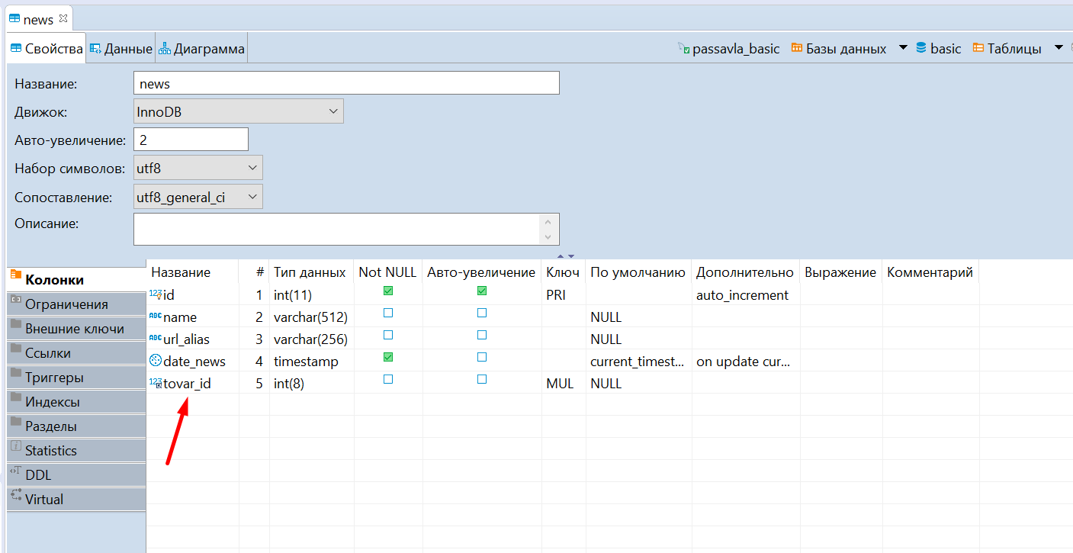The image size is (1073, 553).
Task: Click the clock icon beside date_news
Action: point(156,361)
